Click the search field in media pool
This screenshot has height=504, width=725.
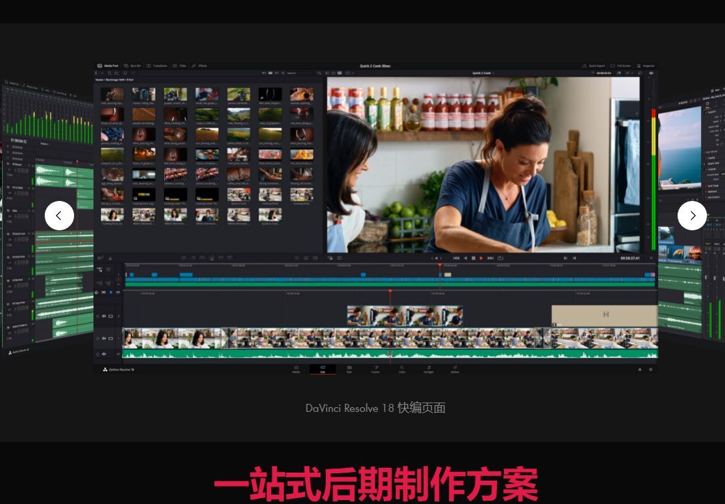(301, 73)
